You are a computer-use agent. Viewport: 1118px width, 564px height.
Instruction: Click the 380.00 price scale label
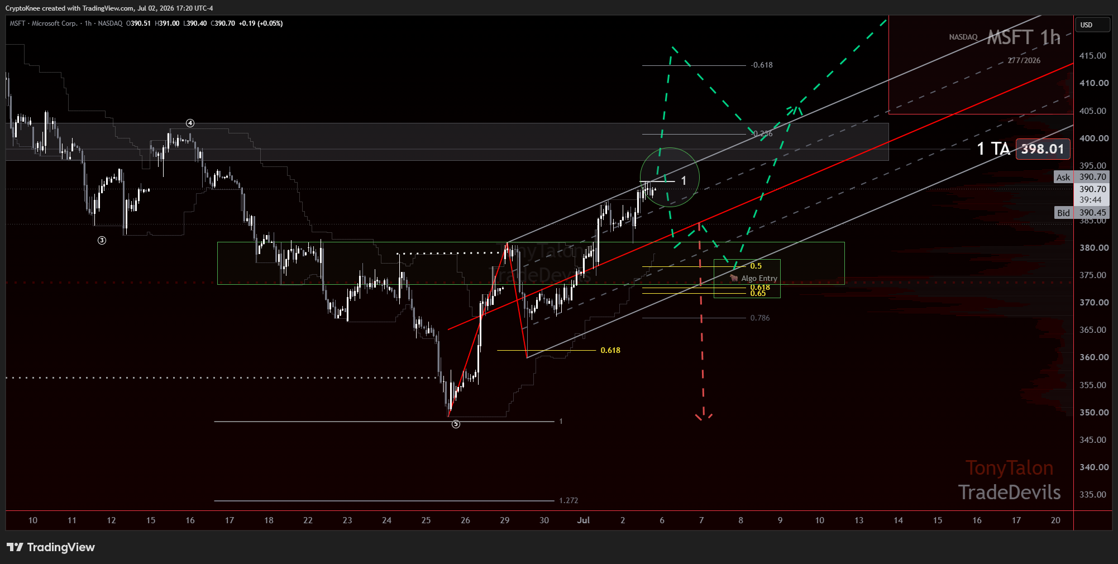(x=1094, y=248)
